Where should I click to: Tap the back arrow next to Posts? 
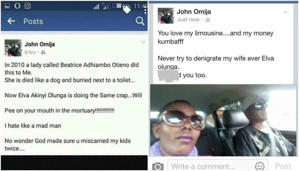(x=11, y=21)
